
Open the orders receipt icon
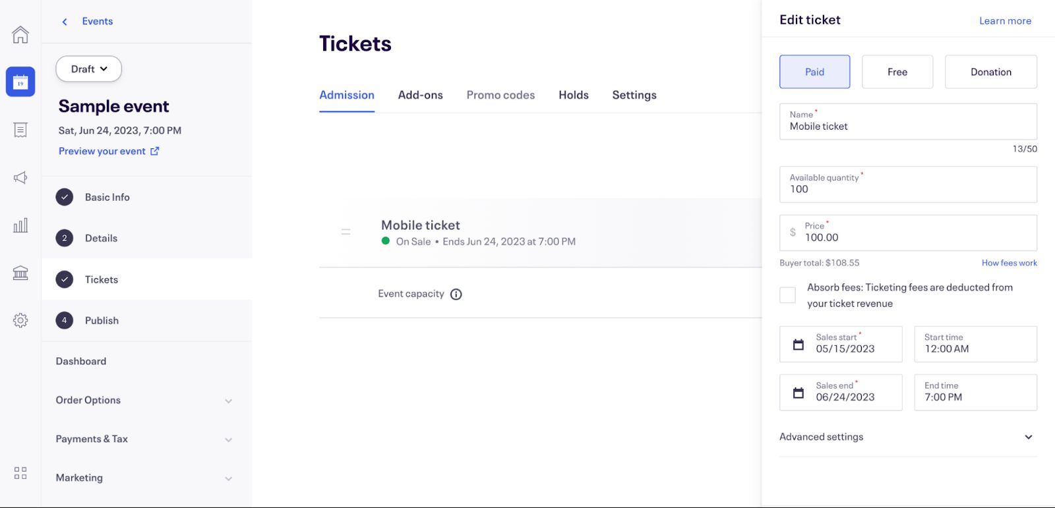coord(20,130)
